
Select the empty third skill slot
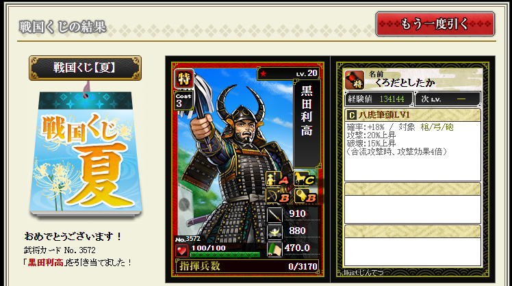(x=413, y=245)
